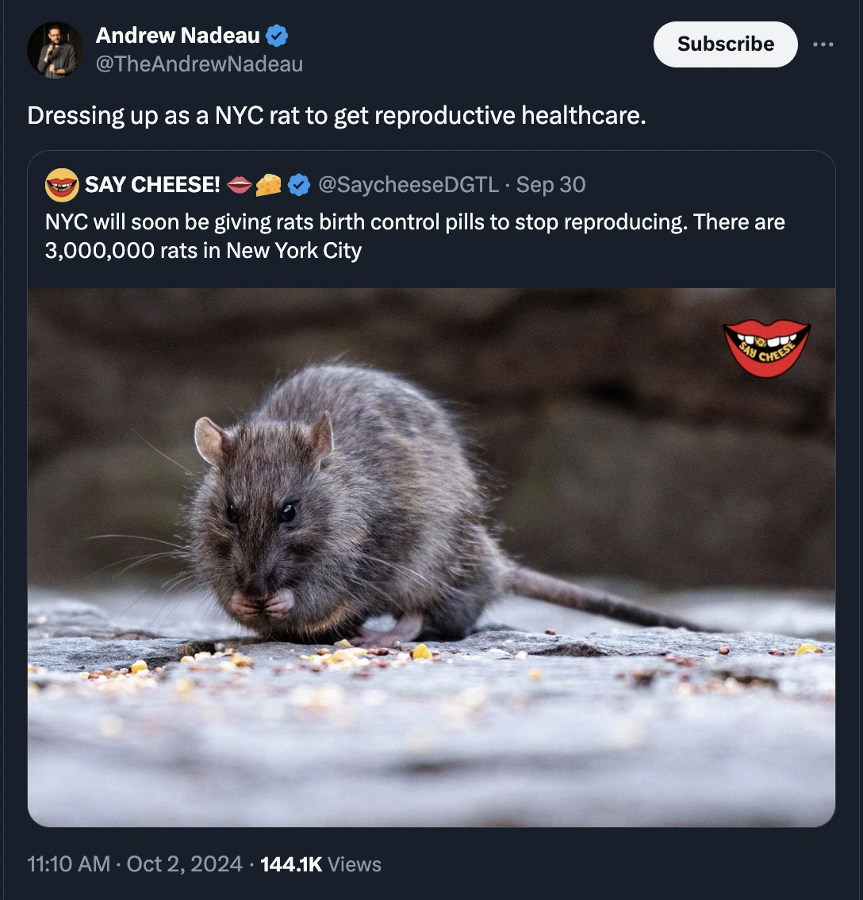This screenshot has width=863, height=900.
Task: Click Andrew Nadeau's blue verified badge
Action: tap(277, 35)
